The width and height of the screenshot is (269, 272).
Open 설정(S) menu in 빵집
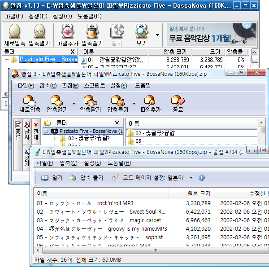pos(119,86)
